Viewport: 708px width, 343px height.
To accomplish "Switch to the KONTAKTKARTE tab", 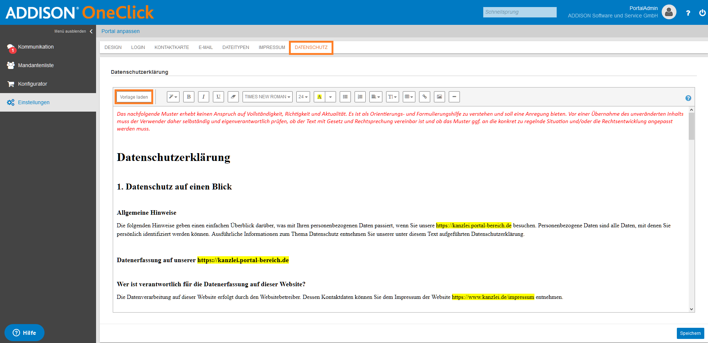I will click(x=172, y=47).
